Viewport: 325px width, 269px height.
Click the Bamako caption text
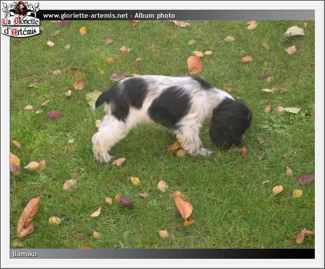click(25, 254)
